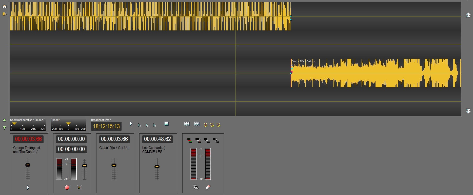Play the George Thorogood track
This screenshot has width=473, height=195.
coord(28,187)
